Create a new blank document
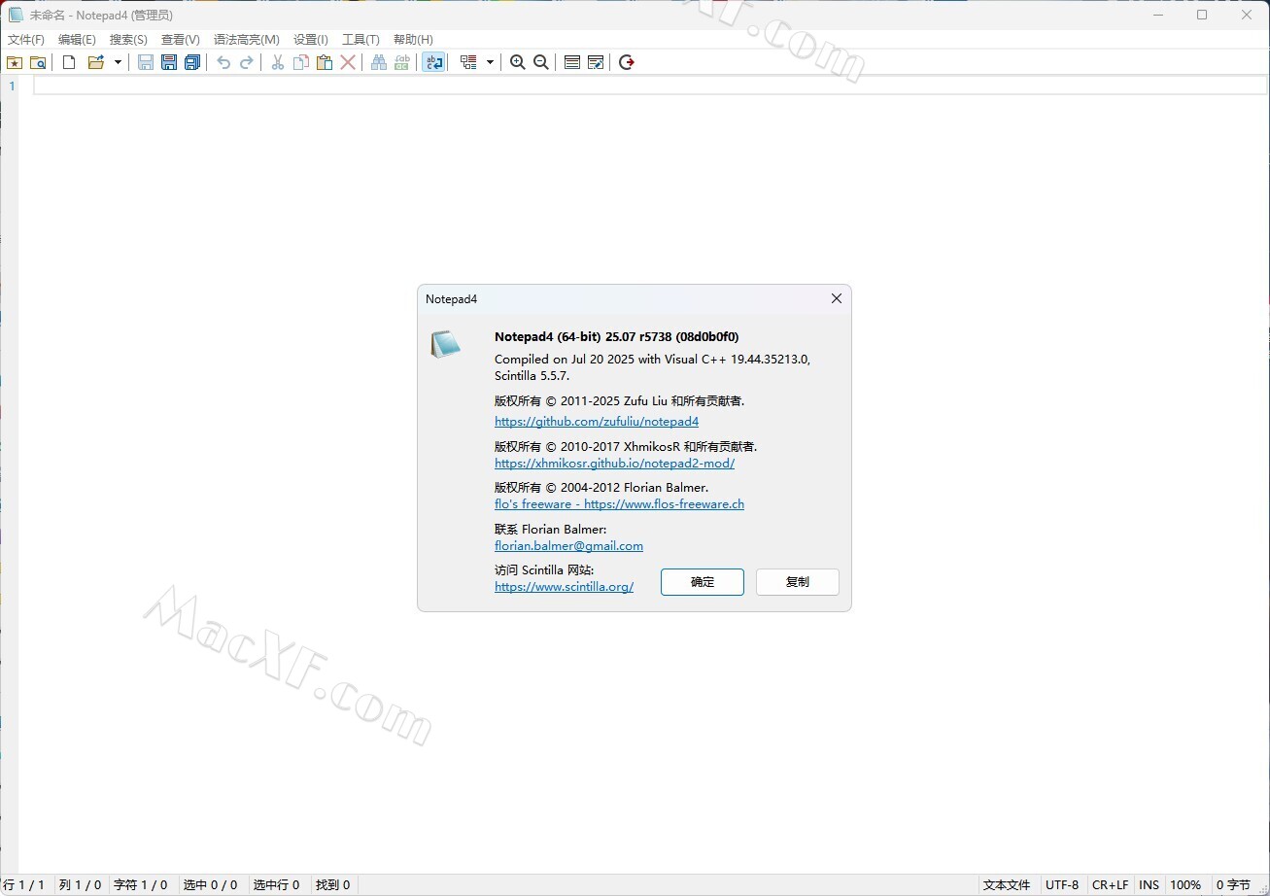The image size is (1270, 896). click(69, 62)
